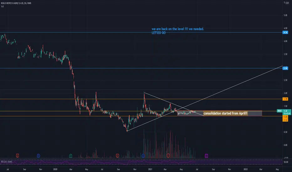Click the orange 1.78 price label
292x172 pixels.
(x=285, y=99)
